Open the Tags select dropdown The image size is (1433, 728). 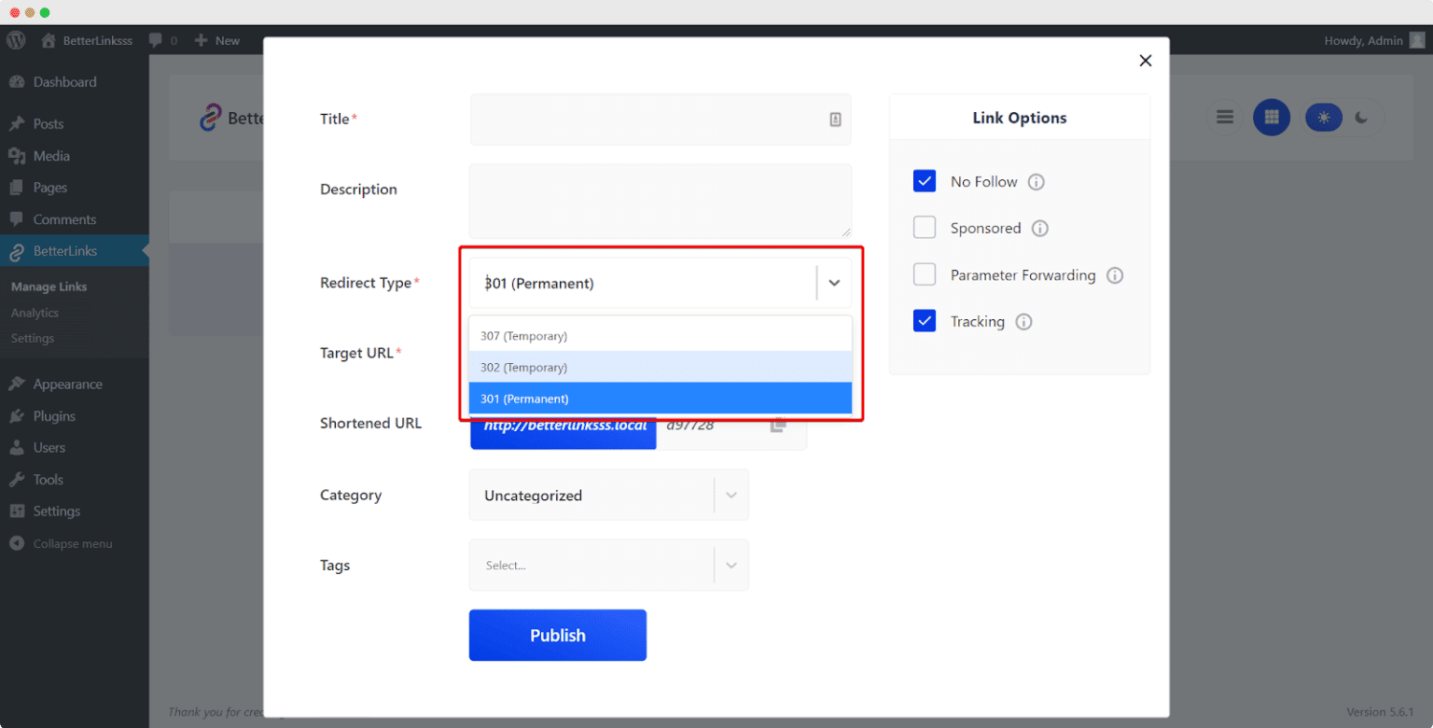(x=730, y=565)
